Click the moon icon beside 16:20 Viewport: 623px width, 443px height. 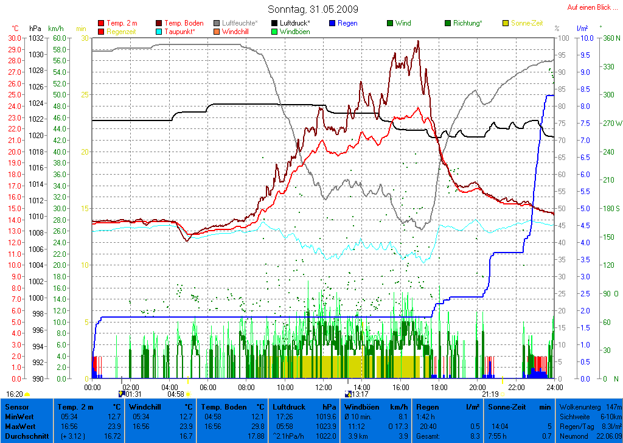(27, 394)
